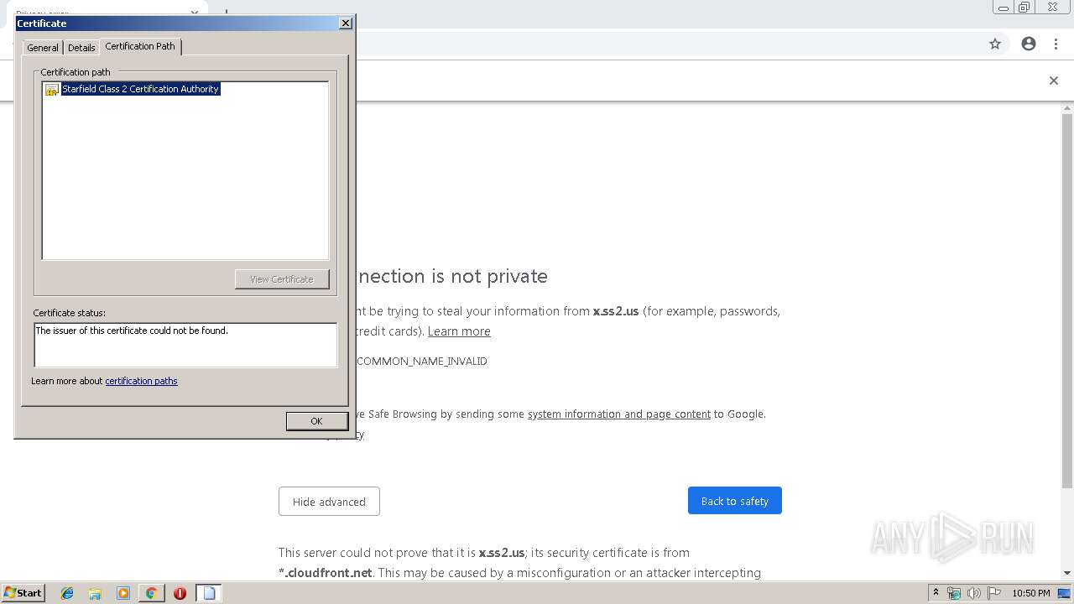Restore the Chrome window size
Image resolution: width=1074 pixels, height=604 pixels.
click(x=1024, y=8)
